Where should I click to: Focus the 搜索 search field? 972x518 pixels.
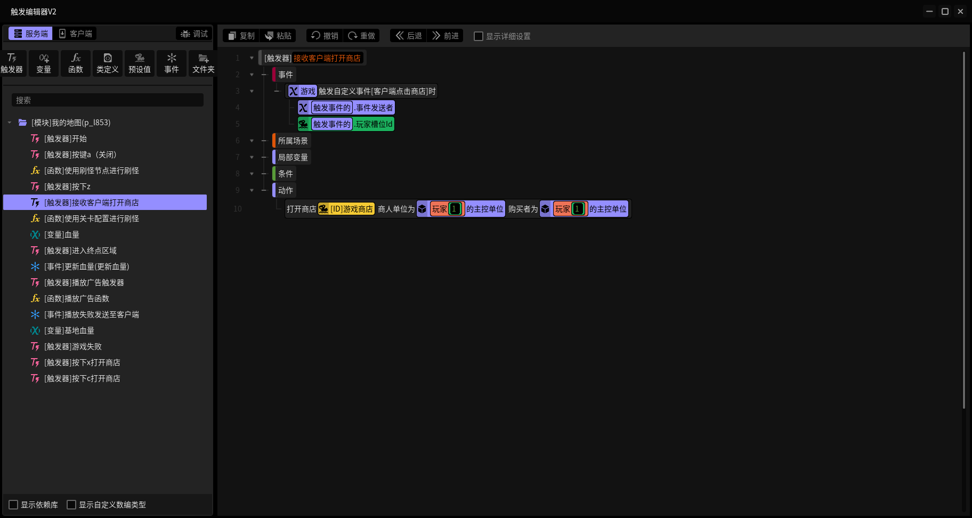(x=108, y=100)
